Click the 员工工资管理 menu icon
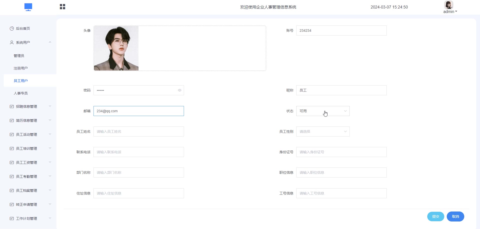The height and width of the screenshot is (229, 480). [12, 162]
